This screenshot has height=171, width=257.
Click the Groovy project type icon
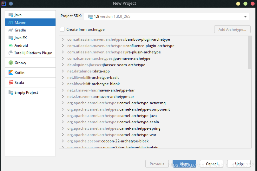coord(11,63)
